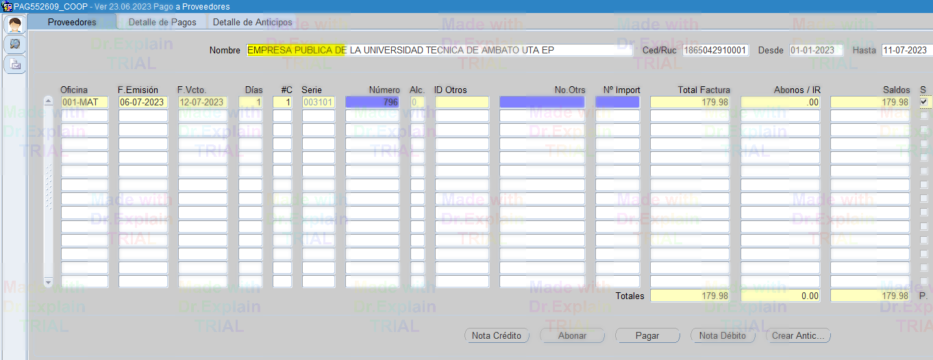Click the Crear Antic... button
Image resolution: width=933 pixels, height=360 pixels.
pyautogui.click(x=799, y=336)
